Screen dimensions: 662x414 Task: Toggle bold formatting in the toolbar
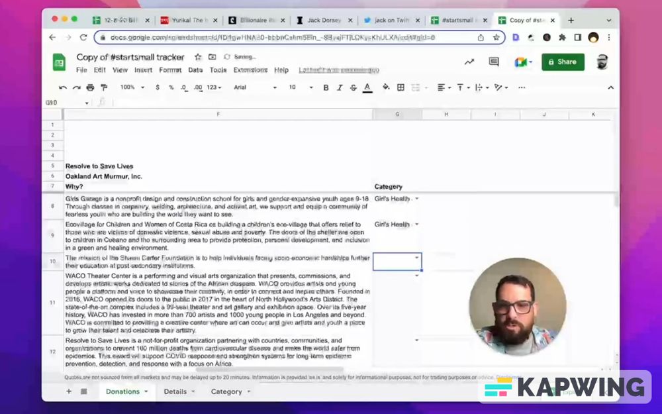tap(326, 87)
